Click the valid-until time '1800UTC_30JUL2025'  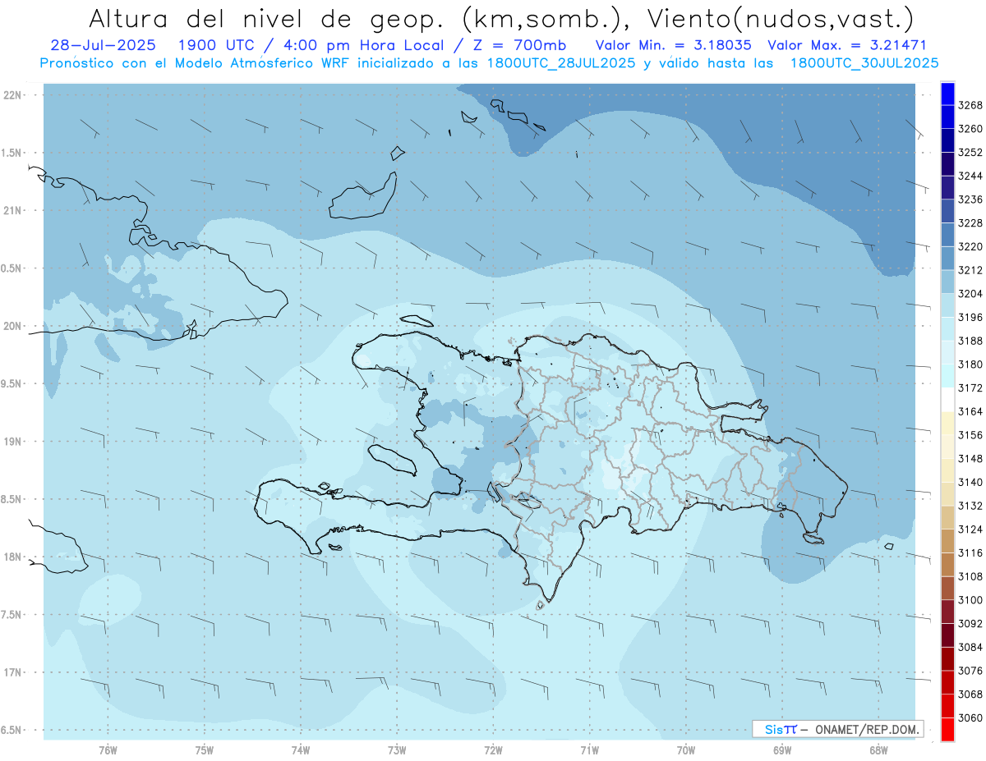point(864,63)
